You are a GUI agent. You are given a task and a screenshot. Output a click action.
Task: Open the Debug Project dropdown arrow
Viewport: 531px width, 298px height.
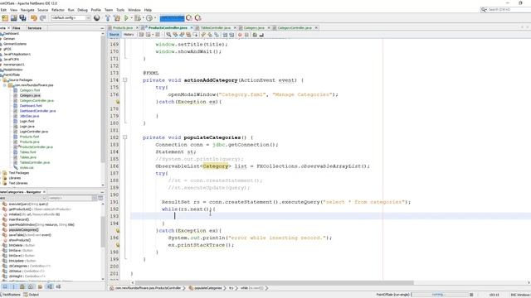pyautogui.click(x=144, y=18)
